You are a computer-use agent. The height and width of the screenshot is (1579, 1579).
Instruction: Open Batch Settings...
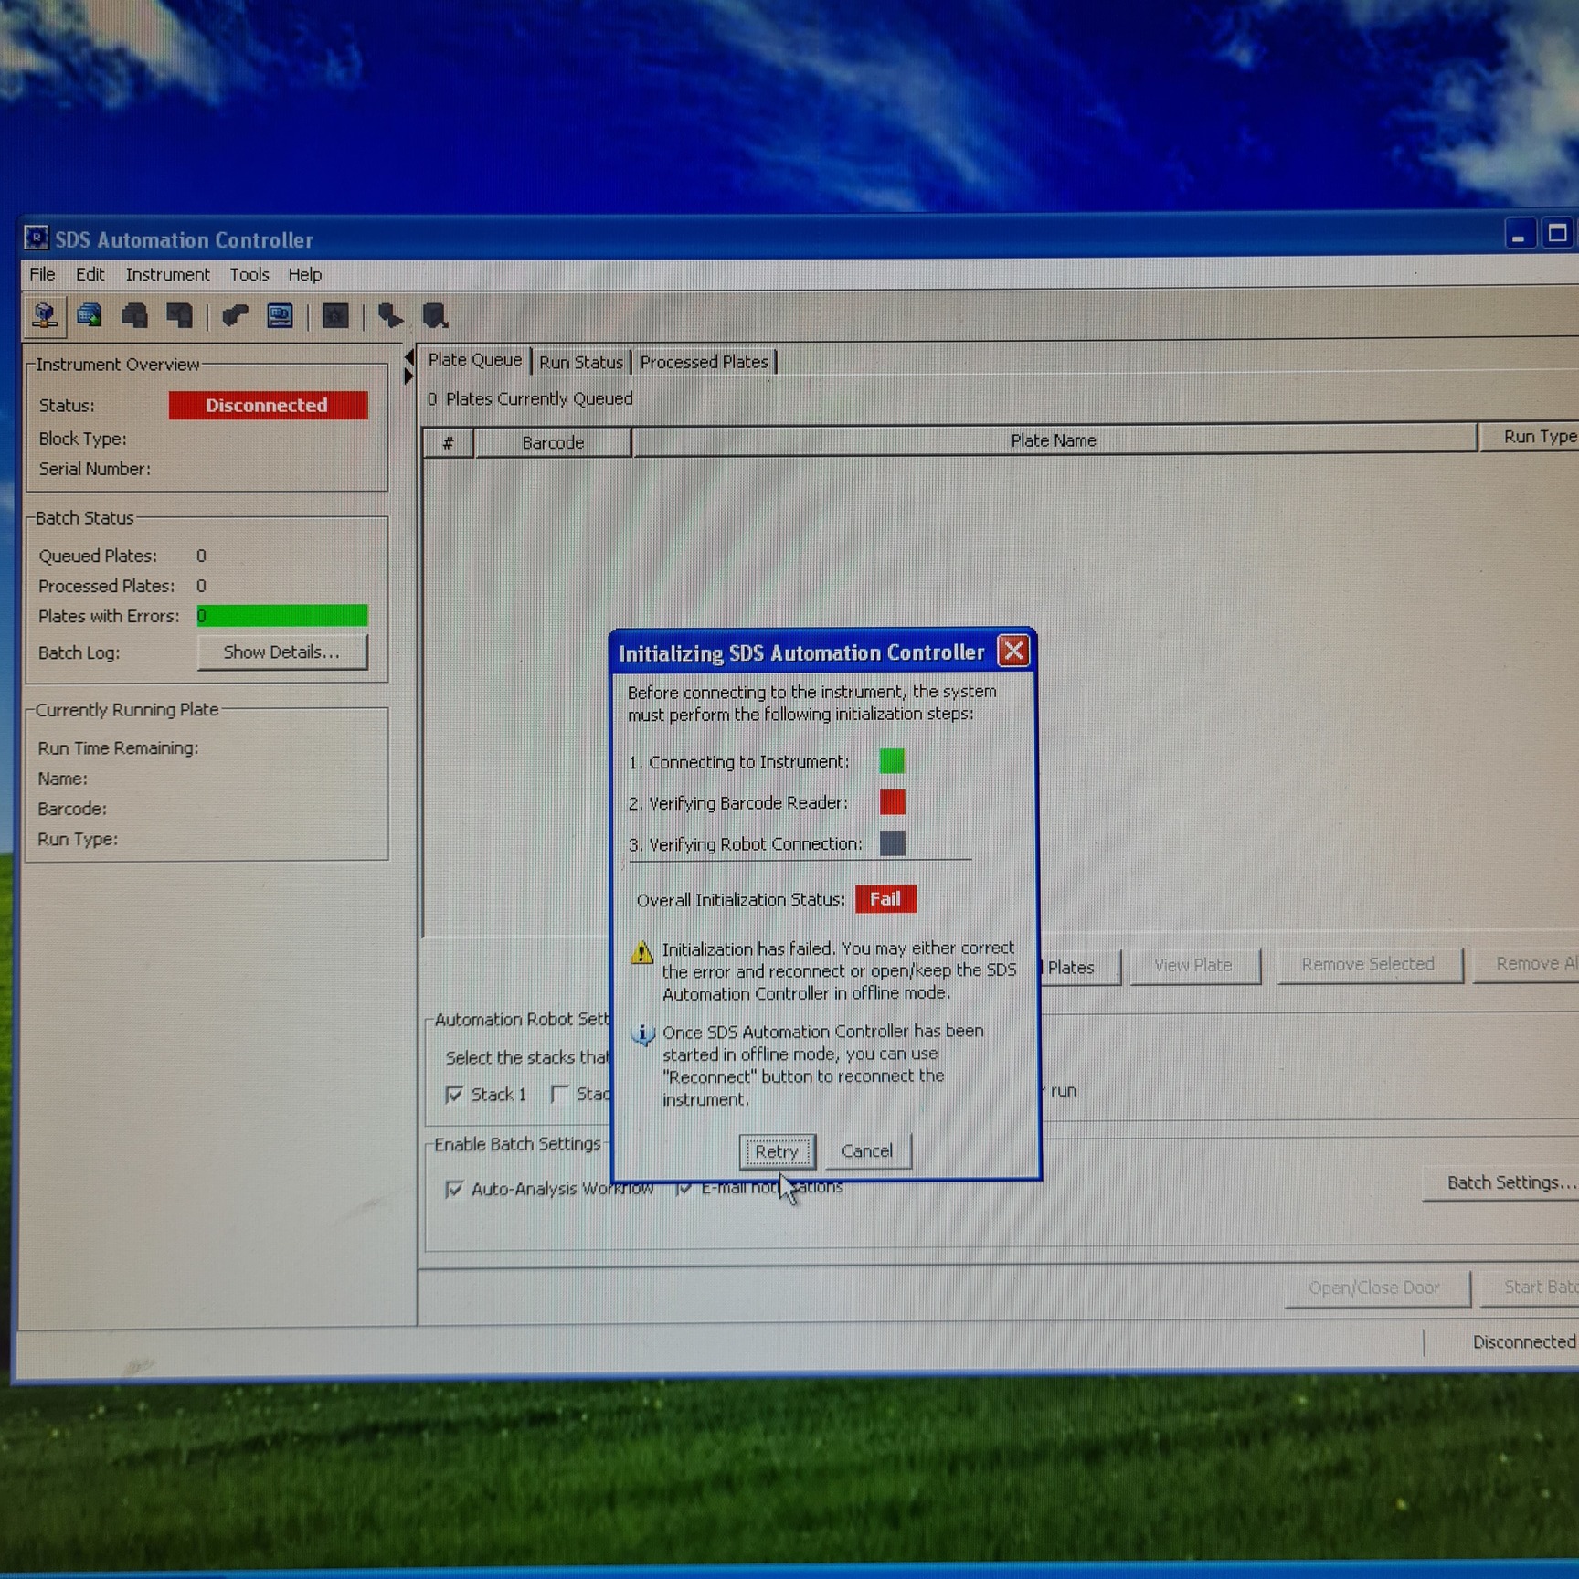[x=1501, y=1182]
